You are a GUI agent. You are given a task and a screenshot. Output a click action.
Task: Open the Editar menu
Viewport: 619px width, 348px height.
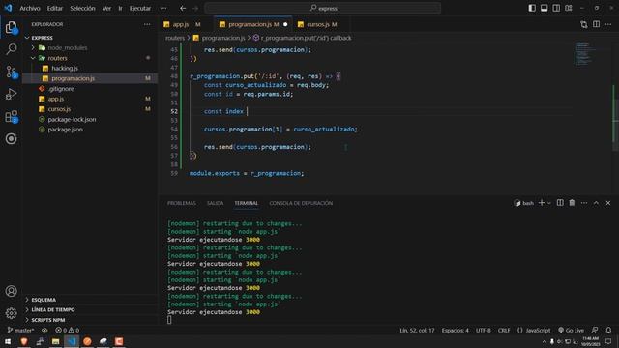[55, 8]
